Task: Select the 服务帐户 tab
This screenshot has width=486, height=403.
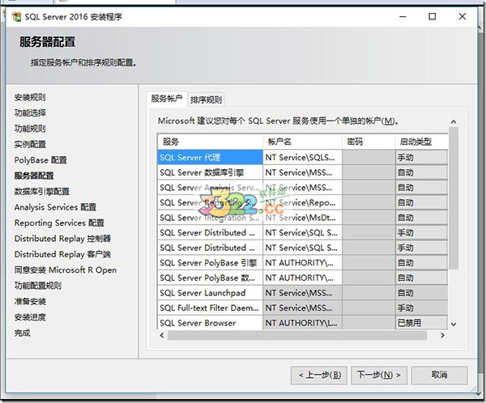Action: point(167,99)
